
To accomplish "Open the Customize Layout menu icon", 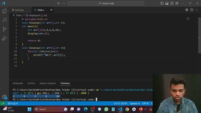I will coord(177,3).
